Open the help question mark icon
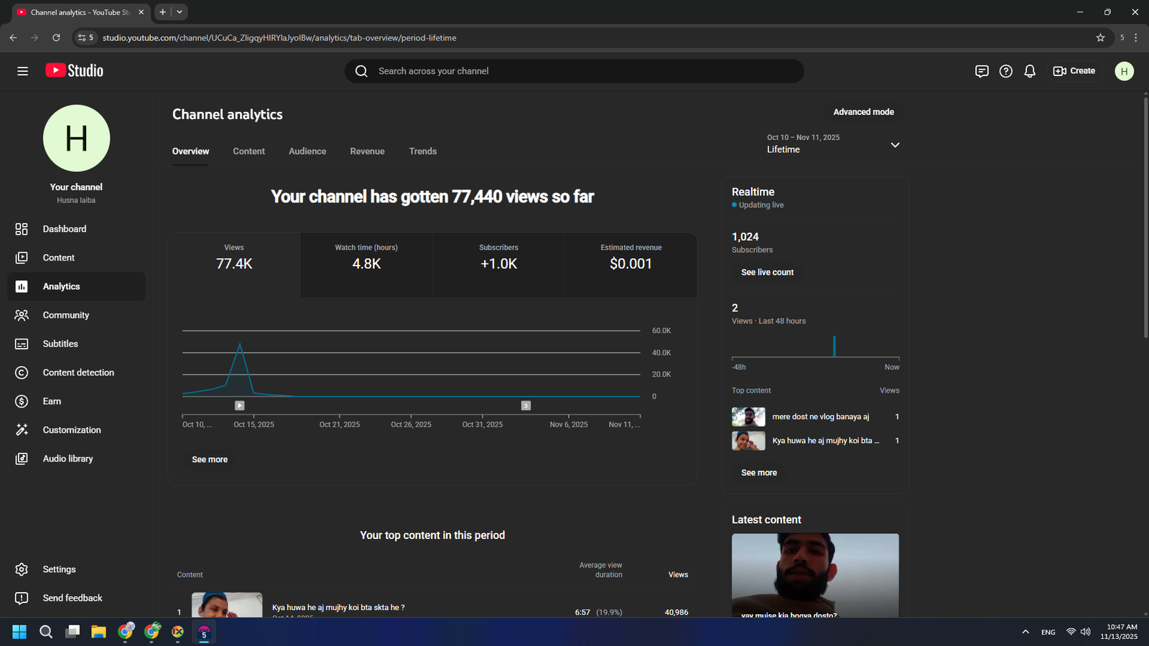This screenshot has height=646, width=1149. 1005,71
